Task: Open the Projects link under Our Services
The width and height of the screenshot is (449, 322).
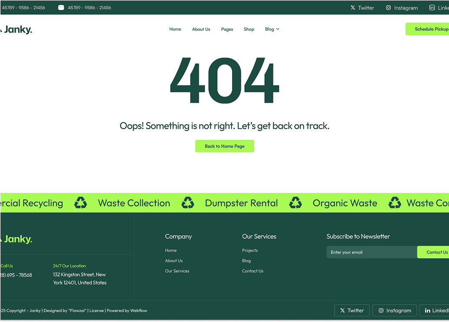Action: (249, 250)
